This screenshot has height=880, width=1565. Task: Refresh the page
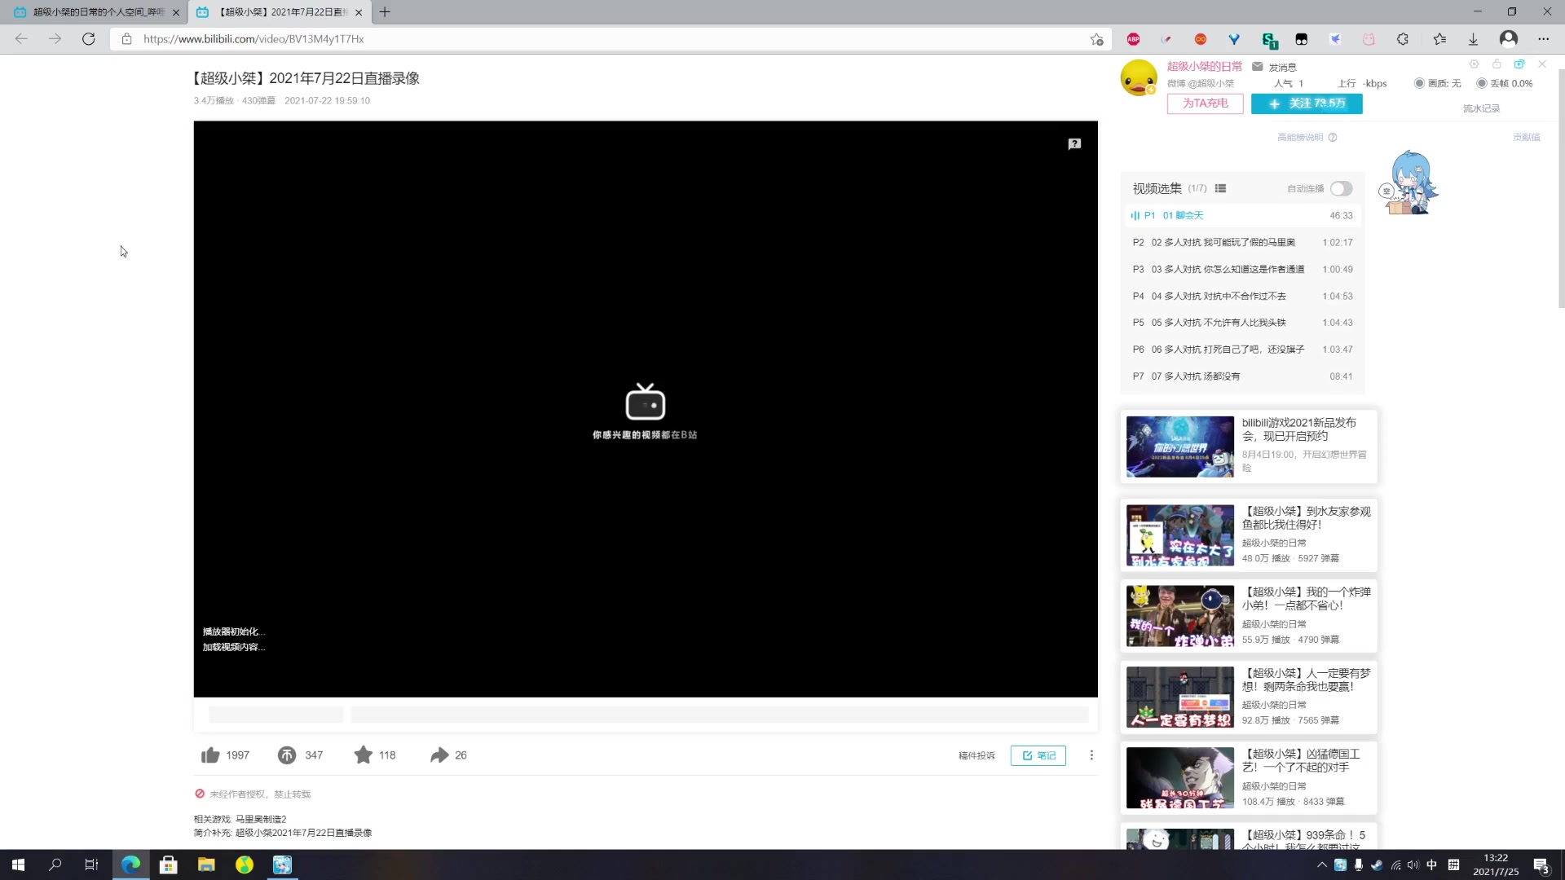pyautogui.click(x=89, y=39)
